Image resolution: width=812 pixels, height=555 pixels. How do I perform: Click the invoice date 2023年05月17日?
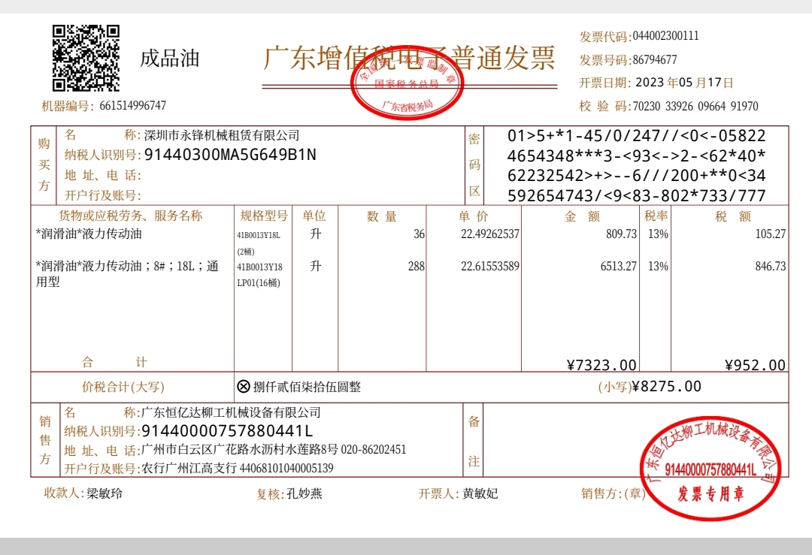684,83
